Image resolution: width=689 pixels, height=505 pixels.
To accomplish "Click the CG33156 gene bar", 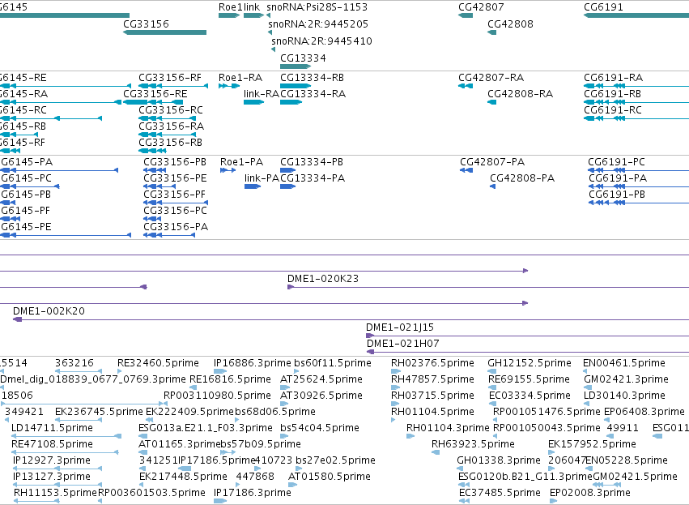I will 165,32.
